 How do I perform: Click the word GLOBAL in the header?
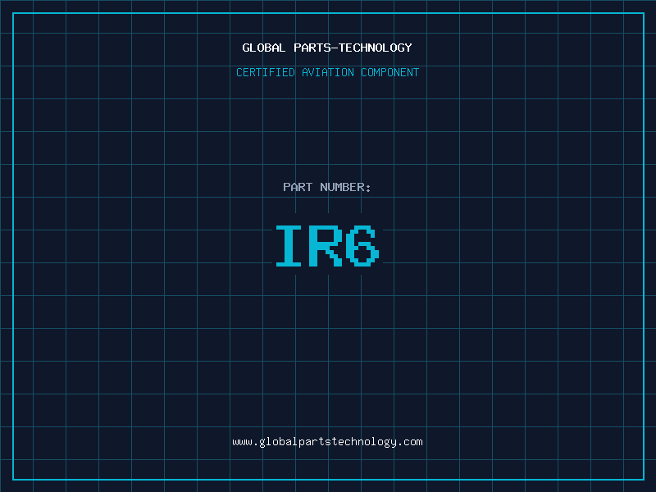pyautogui.click(x=264, y=48)
